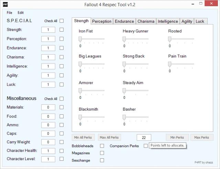Click the Basher perk slider

tap(135, 117)
